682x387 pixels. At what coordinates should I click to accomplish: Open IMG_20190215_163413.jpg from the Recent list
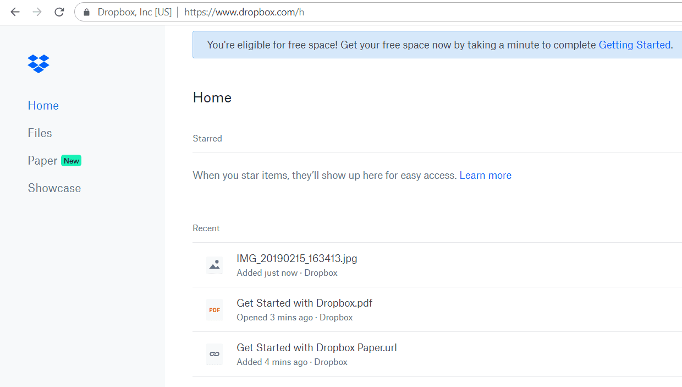297,259
